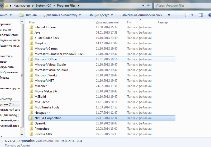This screenshot has width=211, height=147.
Task: Expand arrow after Program Files in breadcrumb
Action: coord(78,6)
